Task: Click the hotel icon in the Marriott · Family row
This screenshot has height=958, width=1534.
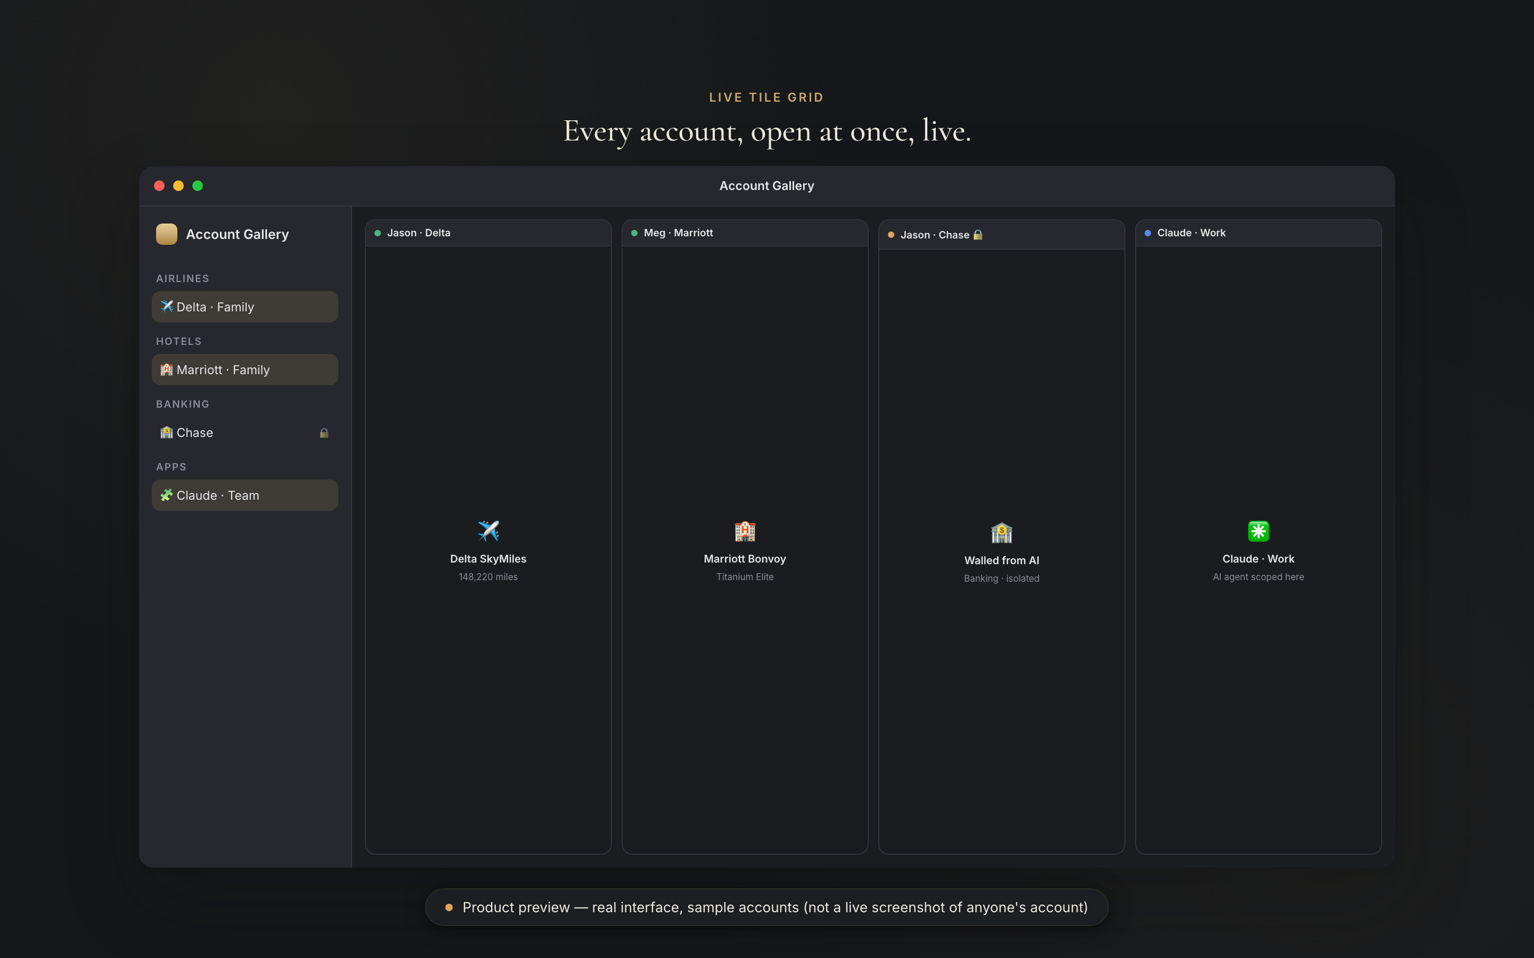Action: (x=167, y=369)
